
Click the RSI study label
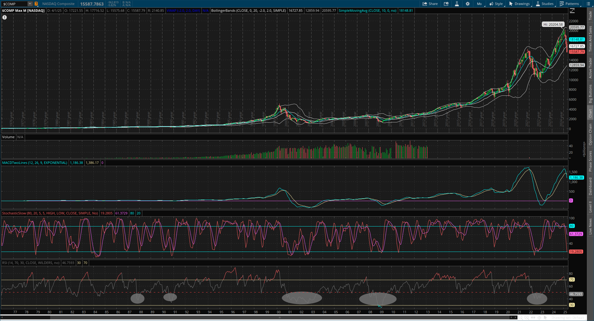point(30,262)
